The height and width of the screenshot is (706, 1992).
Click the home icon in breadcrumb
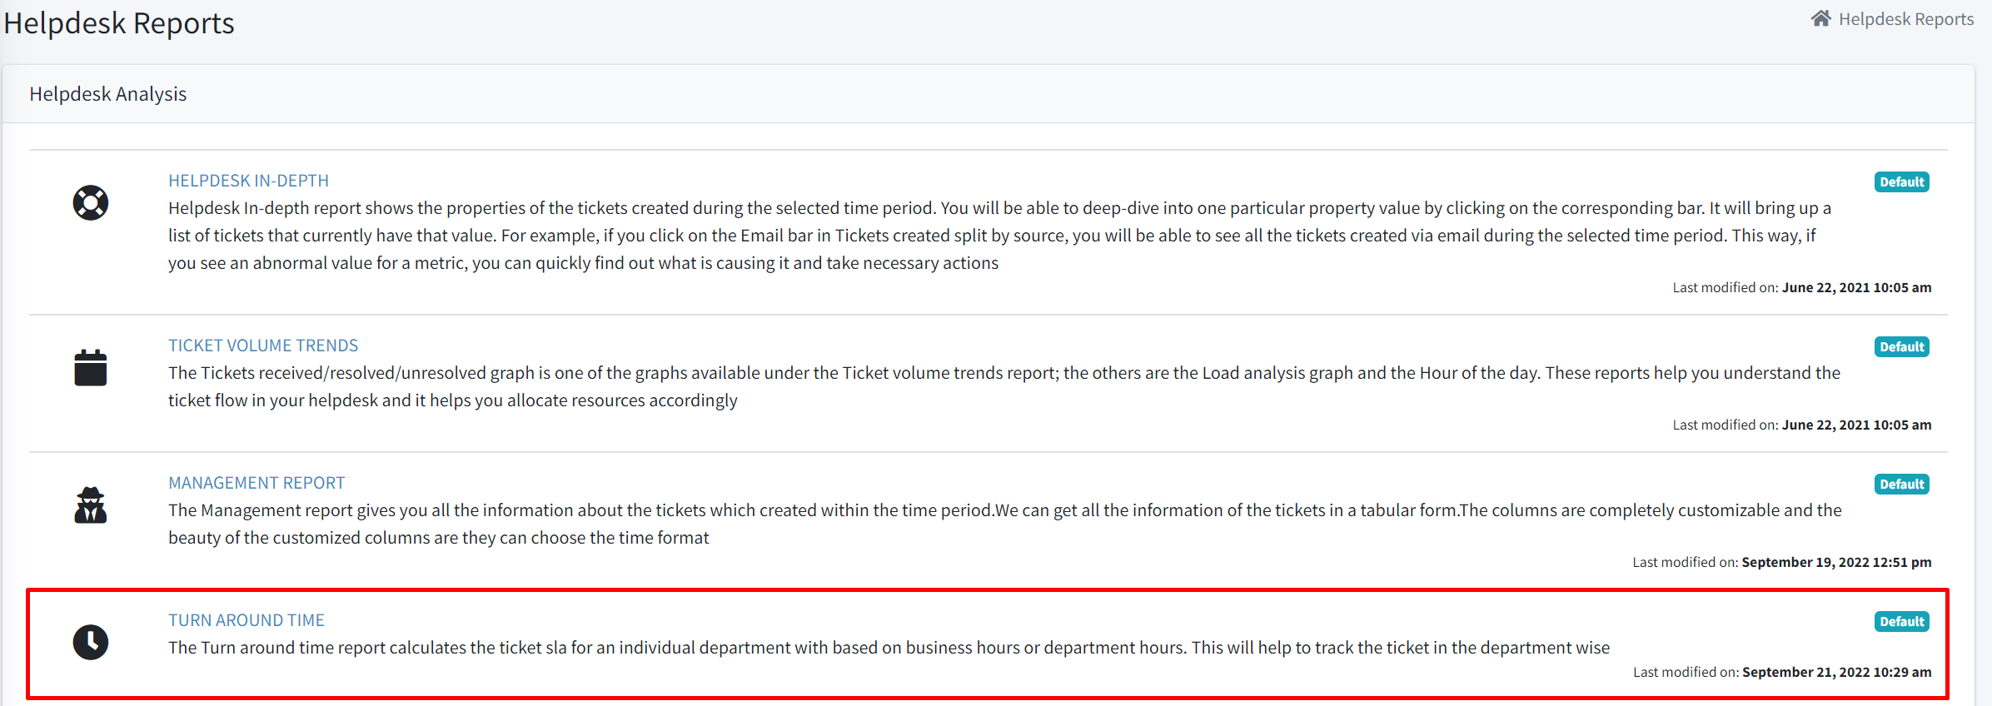point(1820,19)
